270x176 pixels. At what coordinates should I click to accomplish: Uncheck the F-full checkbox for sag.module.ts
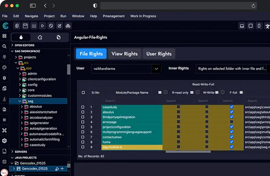coord(232,147)
